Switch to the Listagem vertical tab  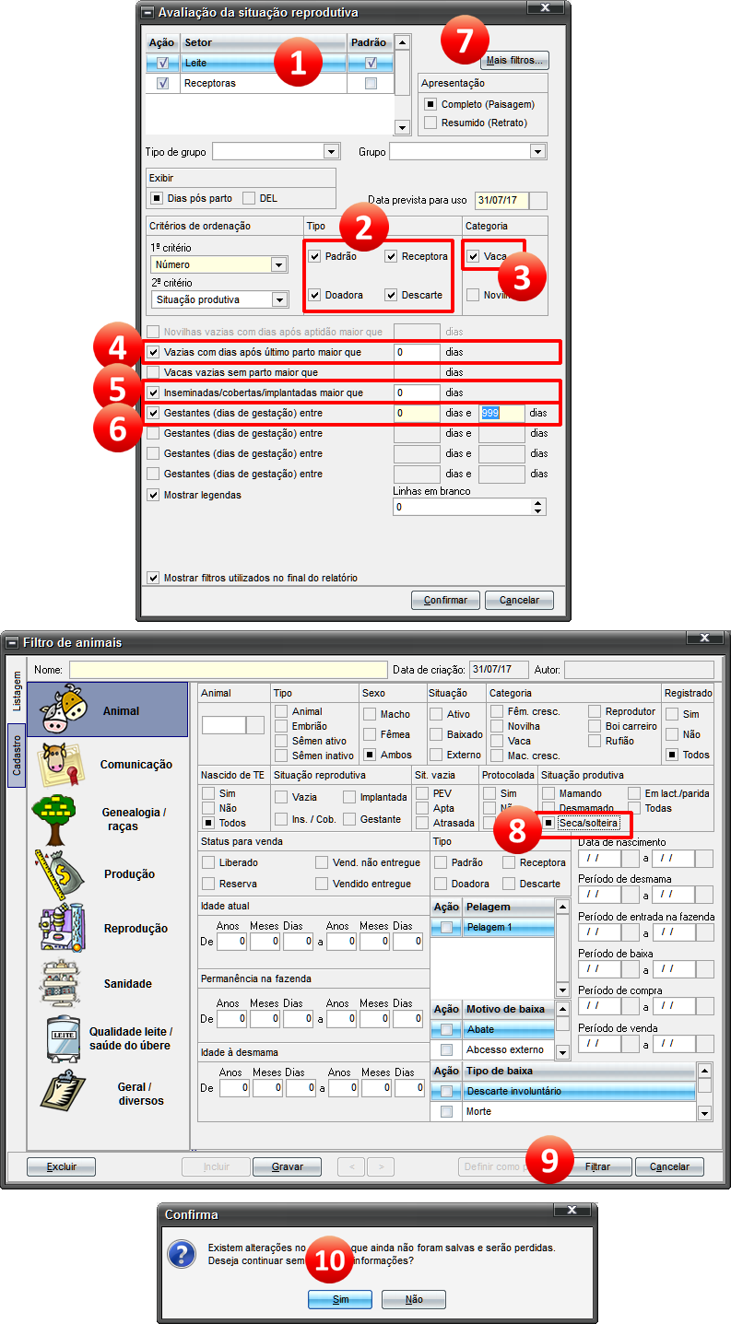pos(17,690)
